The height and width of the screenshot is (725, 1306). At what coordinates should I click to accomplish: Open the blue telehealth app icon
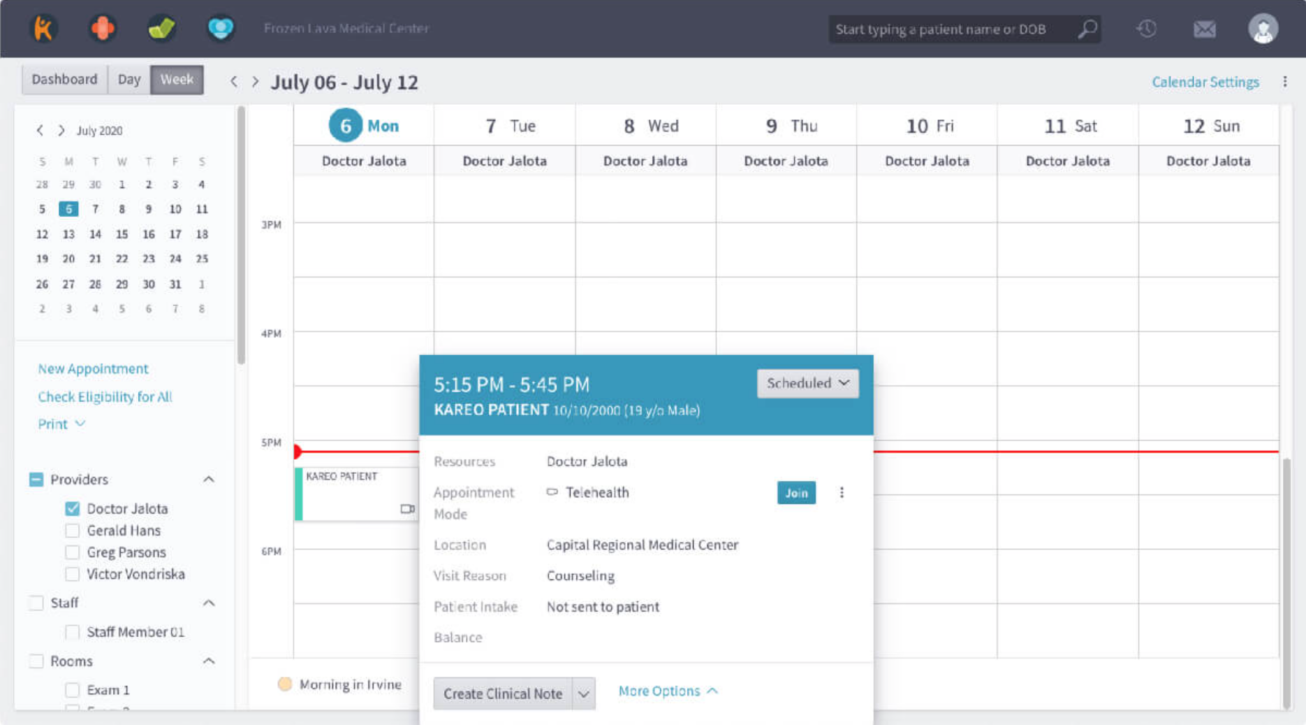(x=221, y=28)
